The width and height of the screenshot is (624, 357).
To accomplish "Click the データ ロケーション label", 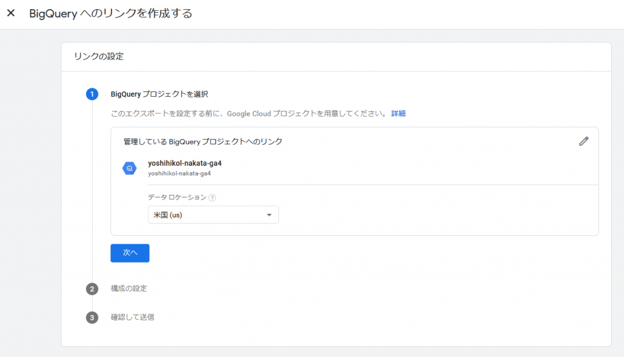I will click(x=177, y=197).
